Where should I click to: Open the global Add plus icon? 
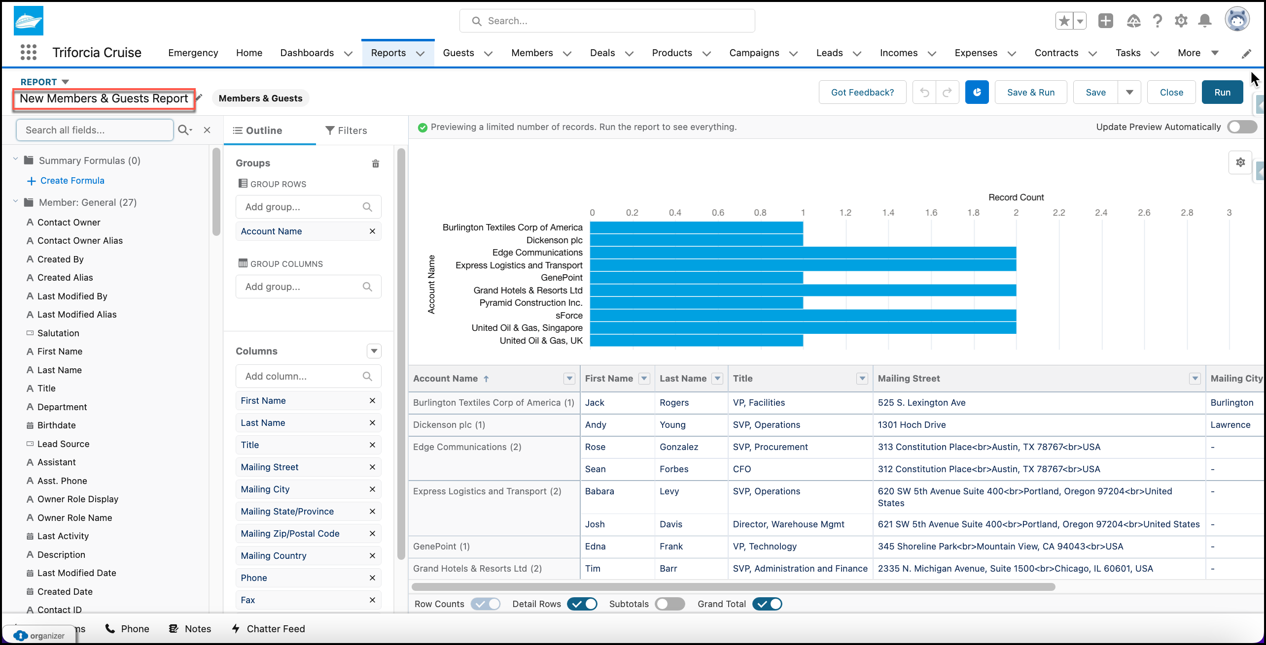(1106, 21)
